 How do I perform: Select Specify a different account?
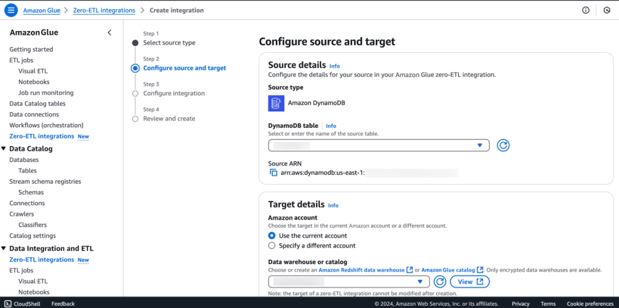(x=271, y=245)
